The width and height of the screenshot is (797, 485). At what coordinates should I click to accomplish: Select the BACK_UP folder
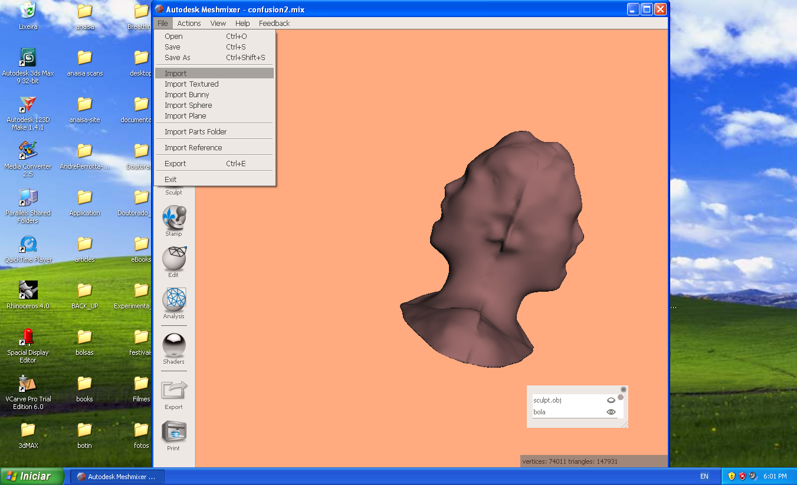[x=85, y=295]
